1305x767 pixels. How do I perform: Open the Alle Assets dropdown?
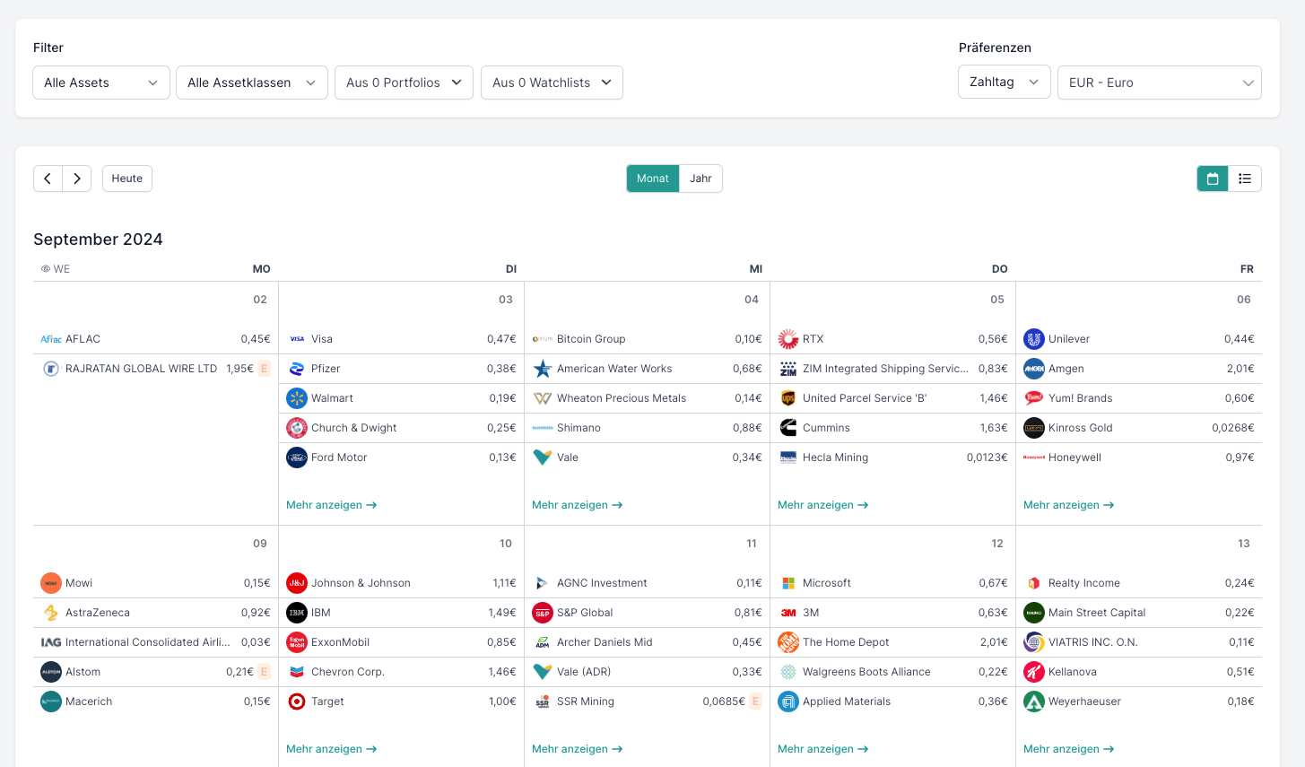pos(101,83)
